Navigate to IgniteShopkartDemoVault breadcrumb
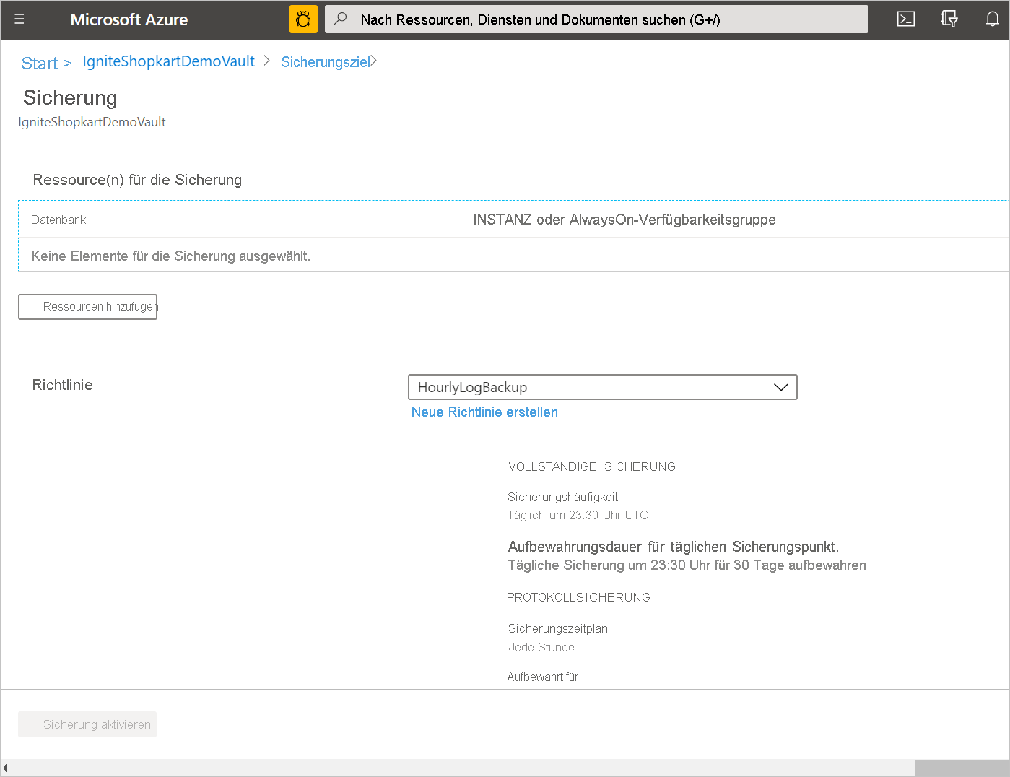Viewport: 1010px width, 777px height. click(x=168, y=61)
